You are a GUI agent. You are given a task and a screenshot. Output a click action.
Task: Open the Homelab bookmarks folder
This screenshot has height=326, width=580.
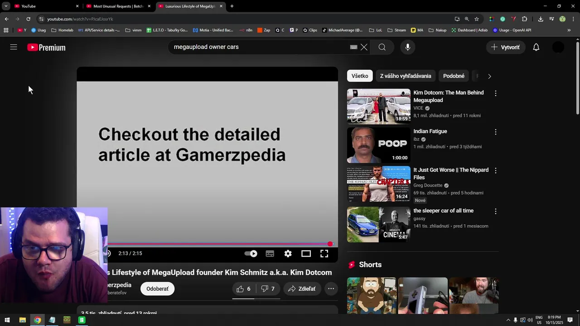[62, 30]
